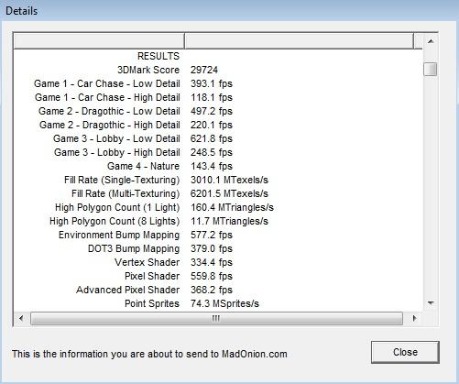Click the 248.5 fps value
This screenshot has height=384, width=459.
[212, 152]
